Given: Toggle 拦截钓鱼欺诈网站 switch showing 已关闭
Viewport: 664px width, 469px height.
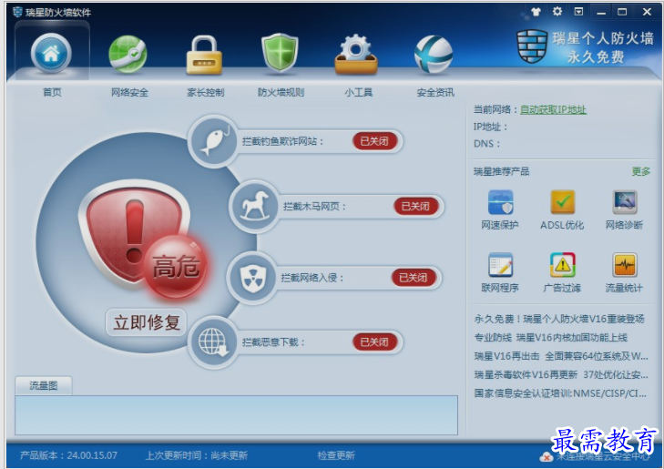Looking at the screenshot, I should click(x=374, y=141).
